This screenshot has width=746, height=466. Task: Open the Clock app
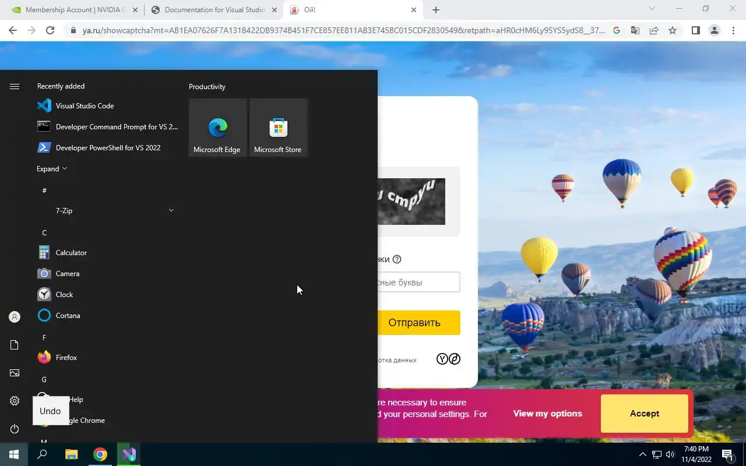[x=107, y=295]
